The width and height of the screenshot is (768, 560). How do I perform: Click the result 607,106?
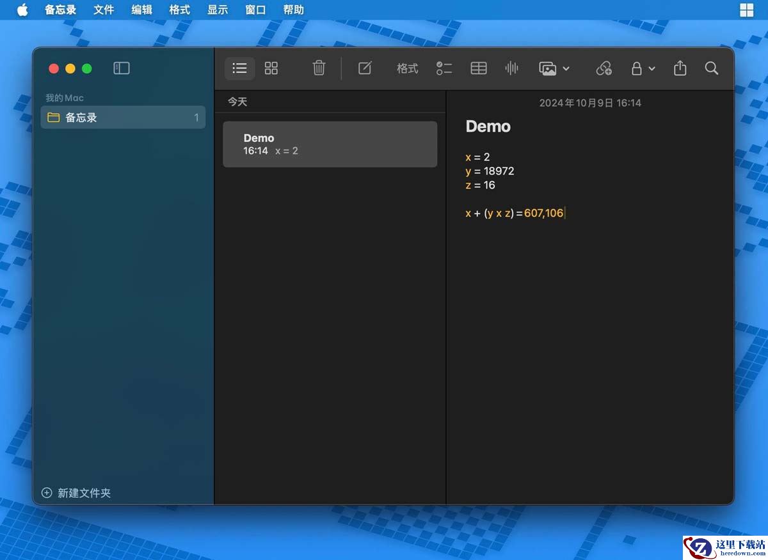pos(543,213)
